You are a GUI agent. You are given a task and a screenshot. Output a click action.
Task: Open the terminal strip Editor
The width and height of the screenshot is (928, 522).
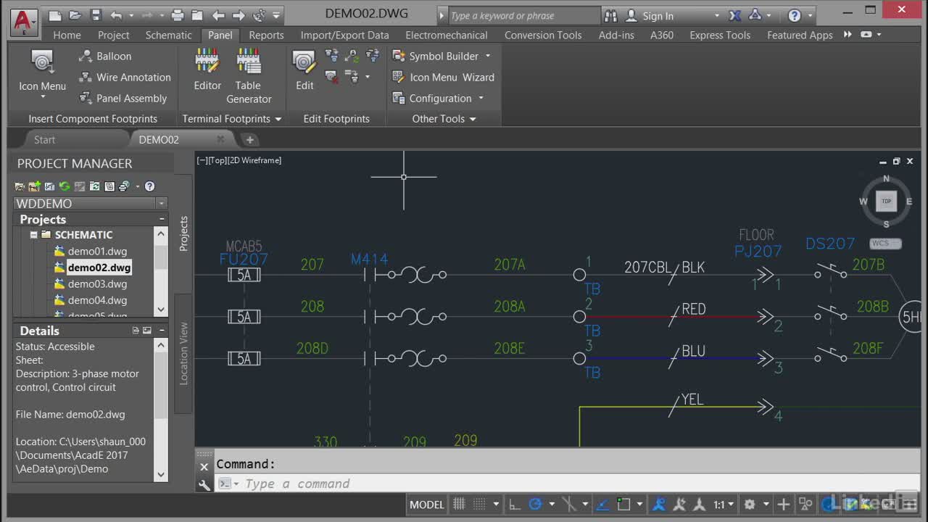(x=207, y=70)
